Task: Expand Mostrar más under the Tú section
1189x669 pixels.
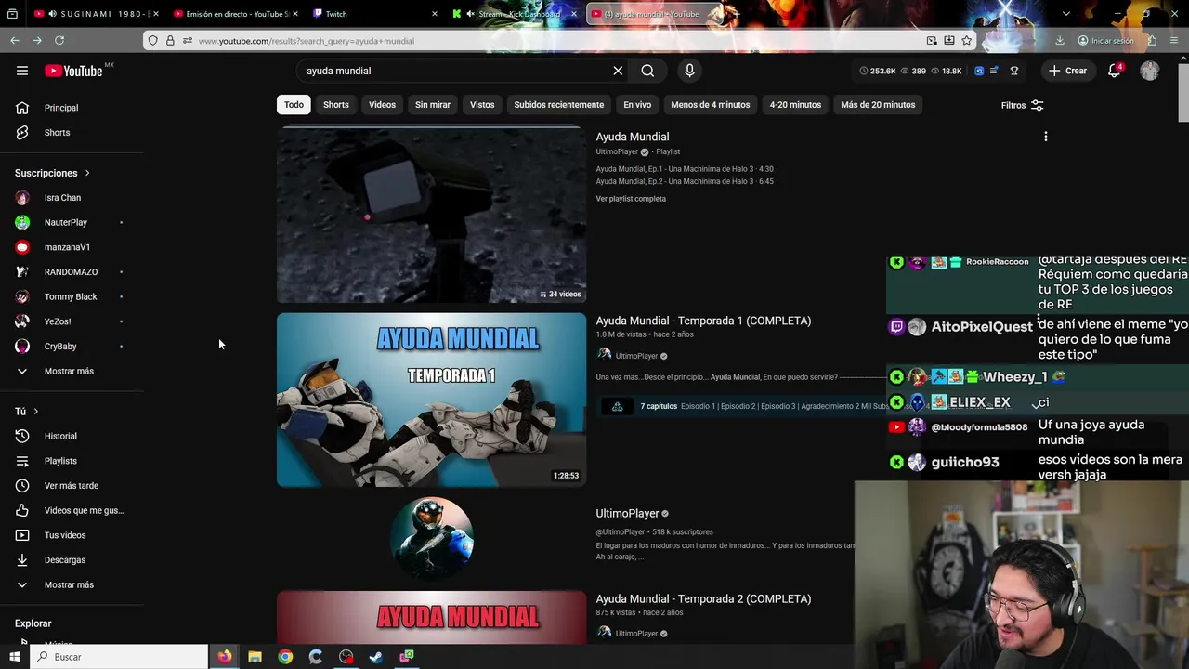Action: 69,585
